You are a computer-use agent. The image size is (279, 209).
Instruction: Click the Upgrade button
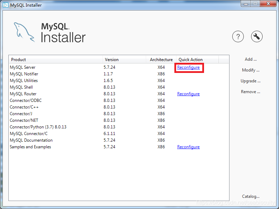pos(250,81)
